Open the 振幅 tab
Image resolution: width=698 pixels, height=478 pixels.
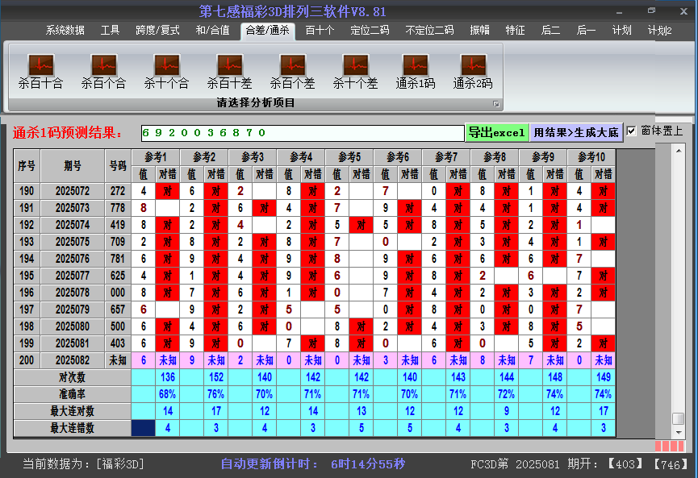click(x=480, y=31)
